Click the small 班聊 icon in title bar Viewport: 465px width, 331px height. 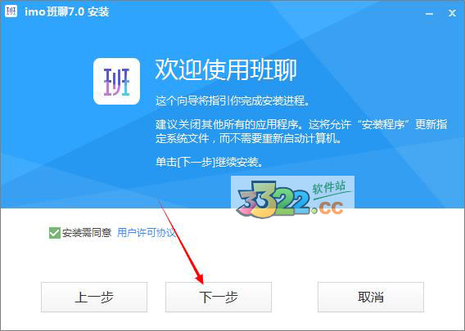click(x=11, y=11)
